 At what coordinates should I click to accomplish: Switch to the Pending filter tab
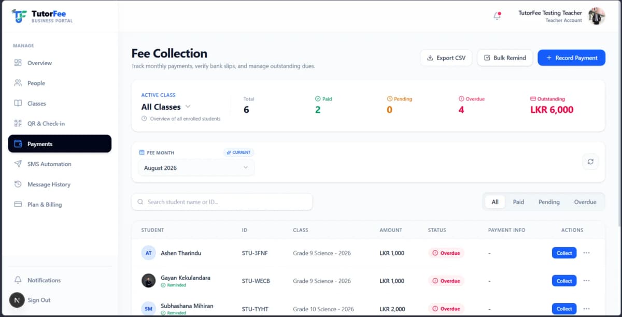coord(549,202)
